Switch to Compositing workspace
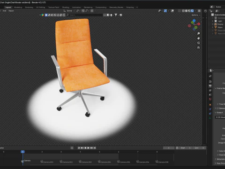The width and height of the screenshot is (225, 169). (101, 8)
